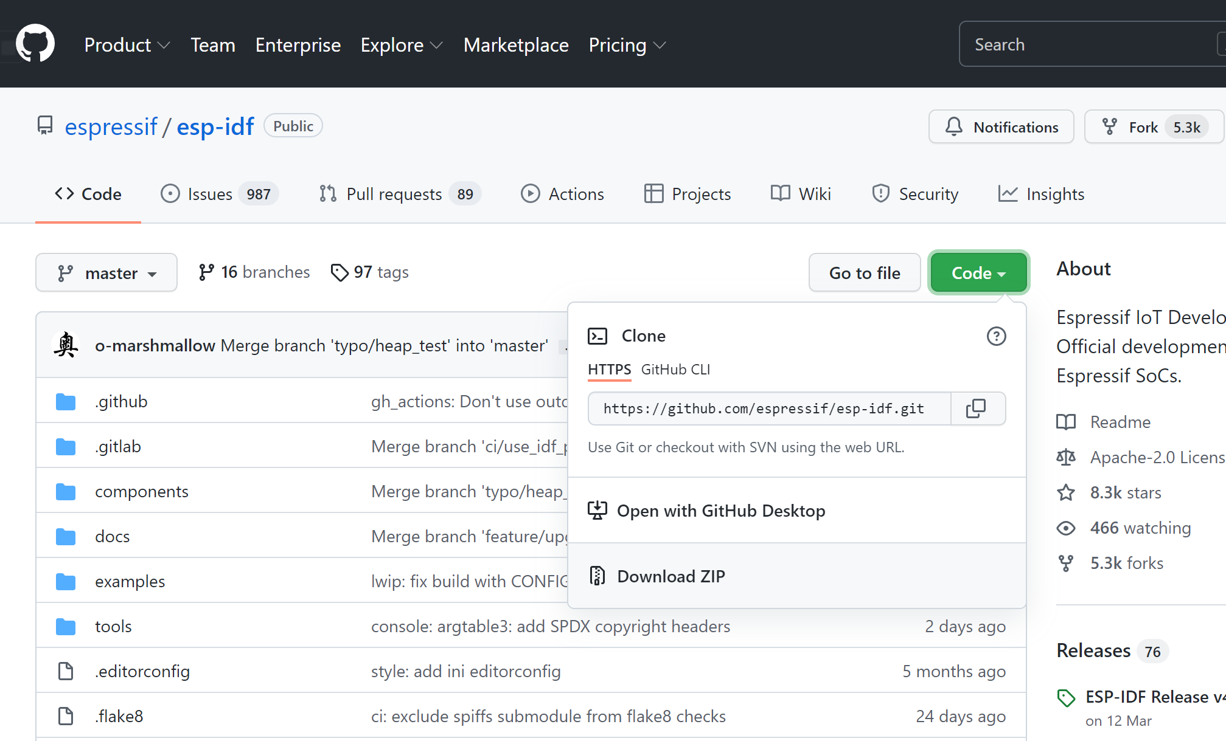The width and height of the screenshot is (1226, 741).
Task: Expand the Pricing menu in the header
Action: tap(627, 45)
